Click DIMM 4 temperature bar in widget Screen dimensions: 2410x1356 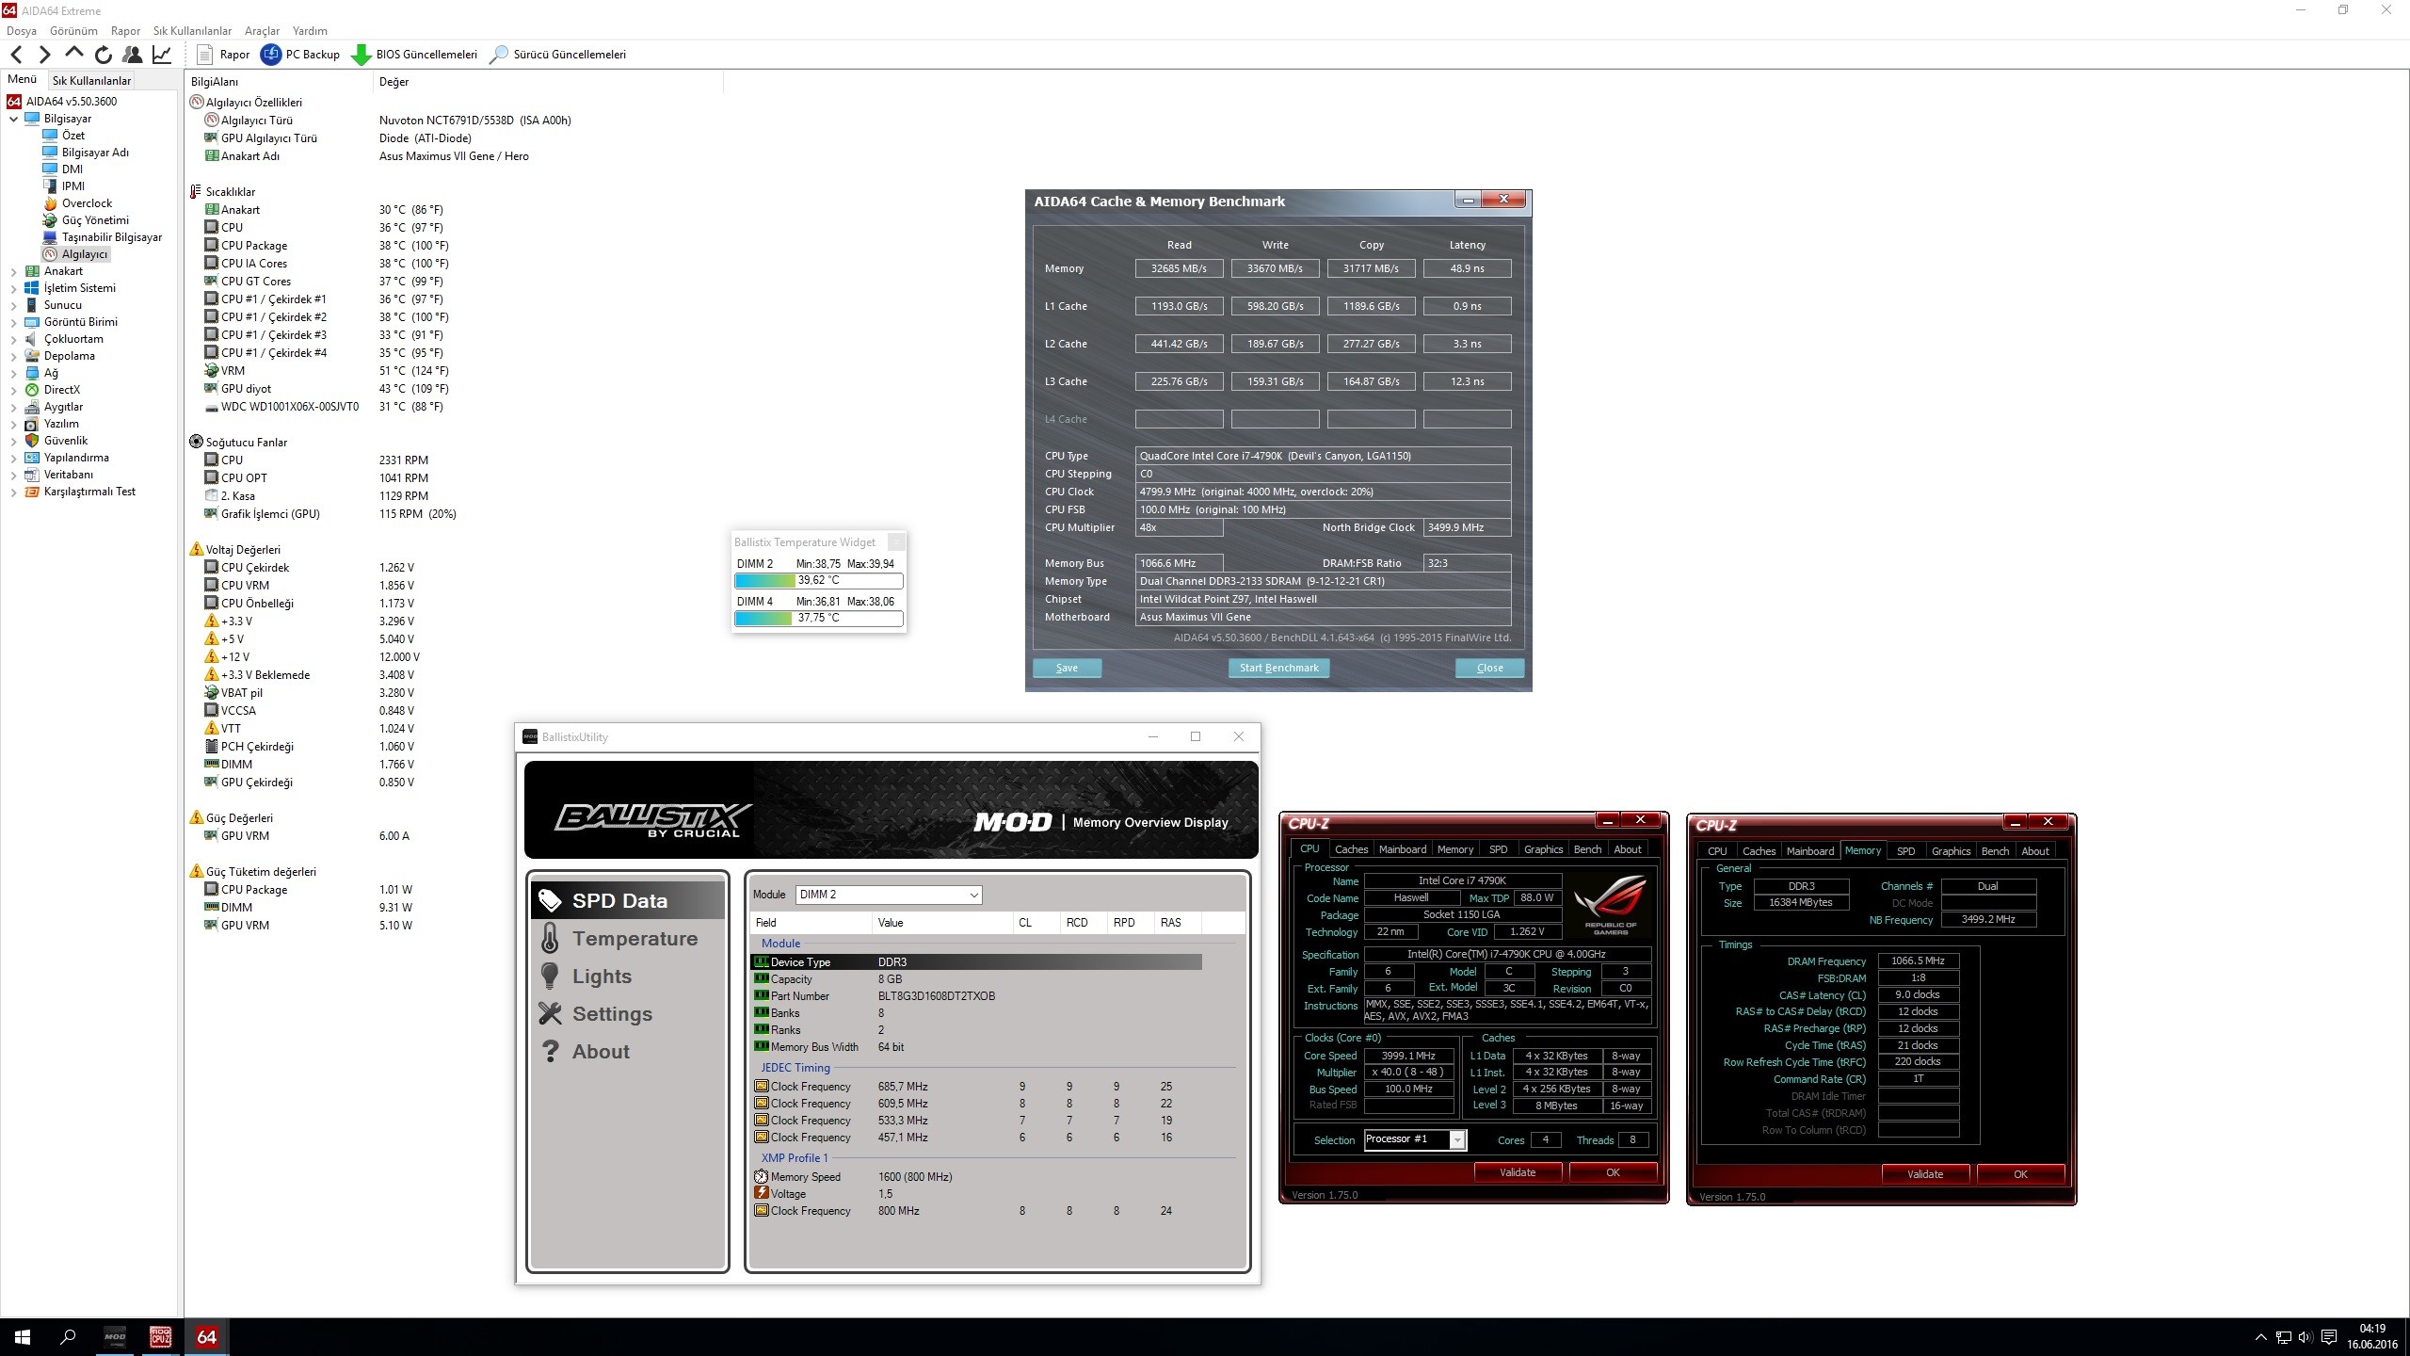[818, 619]
